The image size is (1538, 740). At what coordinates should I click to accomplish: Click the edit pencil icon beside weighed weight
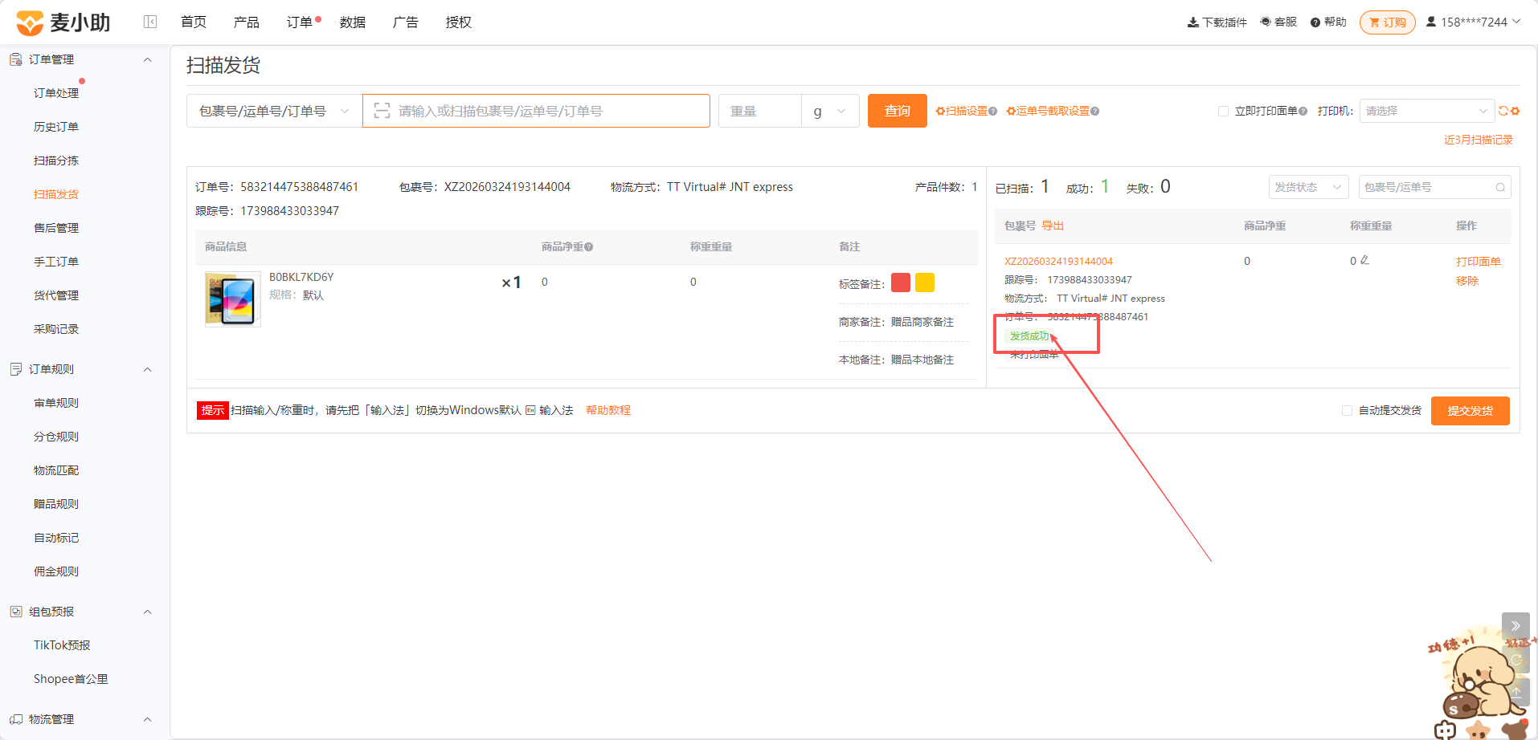(1364, 260)
